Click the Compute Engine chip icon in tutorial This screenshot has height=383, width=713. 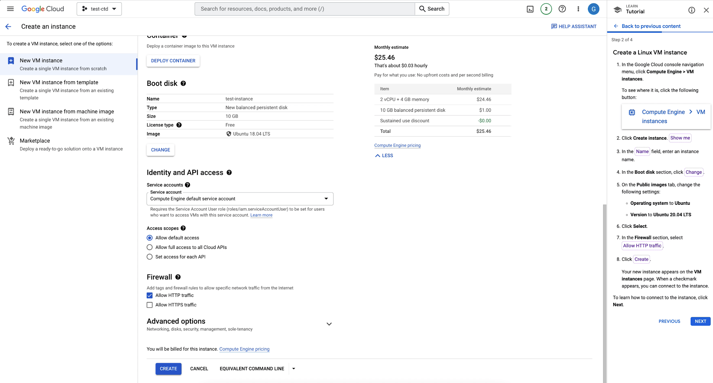[x=632, y=112]
